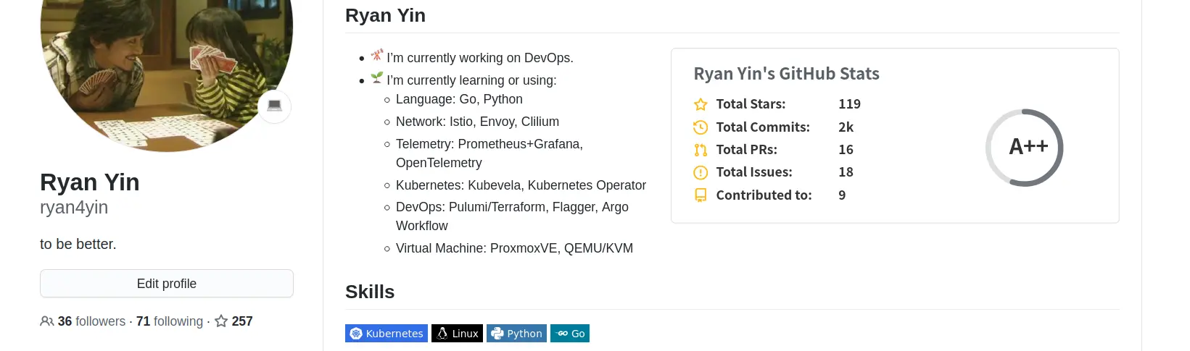Screen dimensions: 1190x351
Task: Click the Kubernetes skill badge
Action: coord(386,334)
